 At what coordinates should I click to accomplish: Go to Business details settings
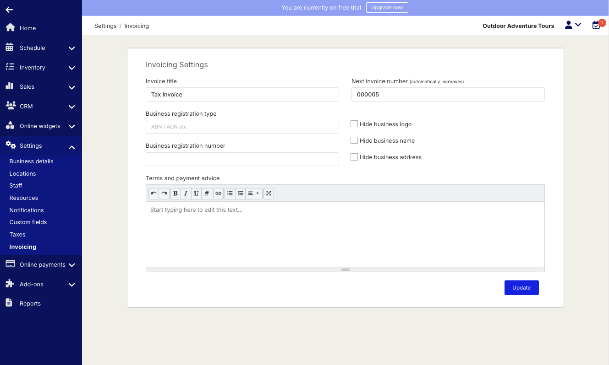point(31,161)
